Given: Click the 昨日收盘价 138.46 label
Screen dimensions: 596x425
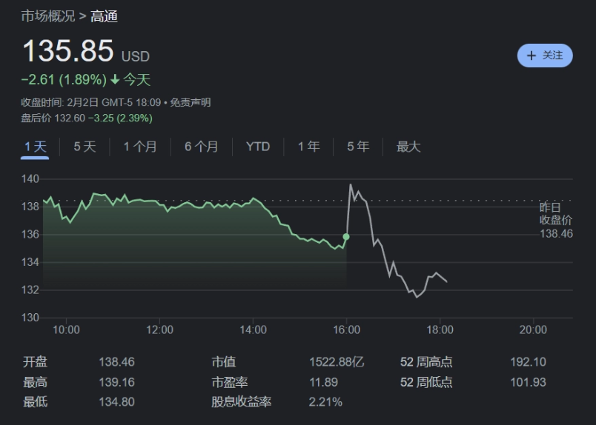Looking at the screenshot, I should (x=556, y=221).
